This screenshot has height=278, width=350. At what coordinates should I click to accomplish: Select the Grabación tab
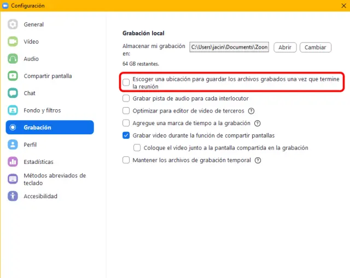point(49,127)
